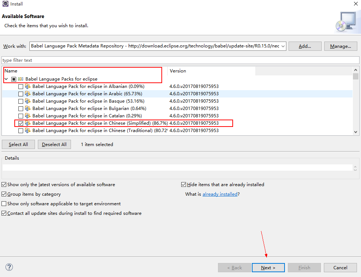Toggle Hide items that are already installed
Viewport: 361px width, 277px height.
(183, 185)
